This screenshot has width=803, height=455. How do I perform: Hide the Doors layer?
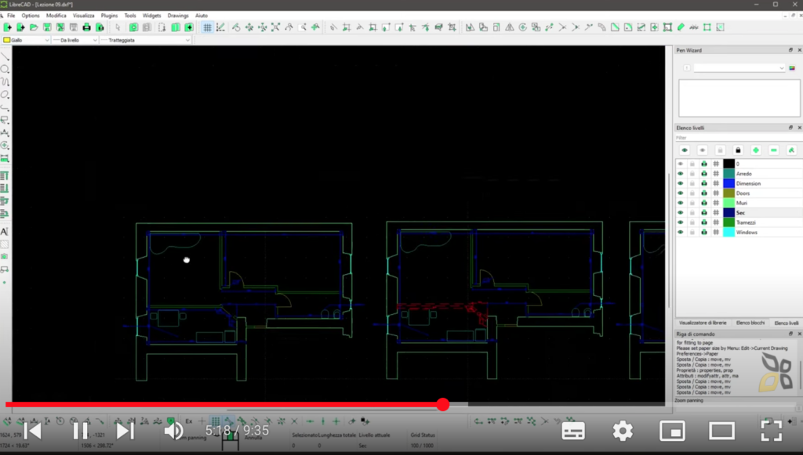click(681, 193)
